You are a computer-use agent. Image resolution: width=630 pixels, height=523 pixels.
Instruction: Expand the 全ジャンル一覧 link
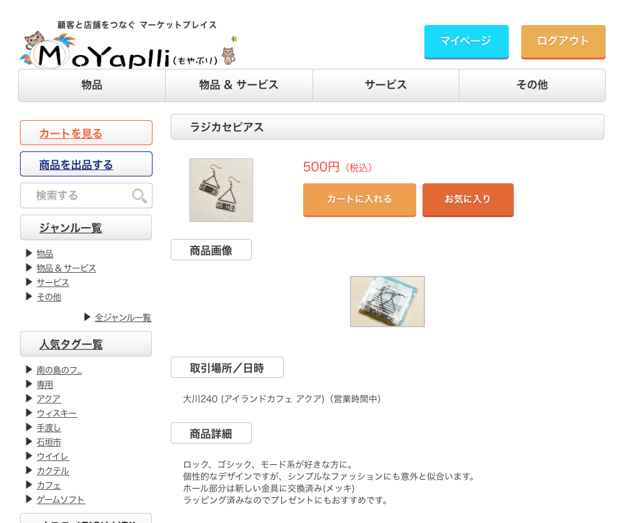[123, 317]
